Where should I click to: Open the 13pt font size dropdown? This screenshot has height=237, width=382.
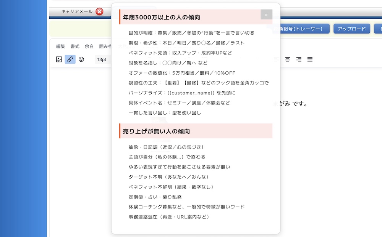[x=102, y=59]
